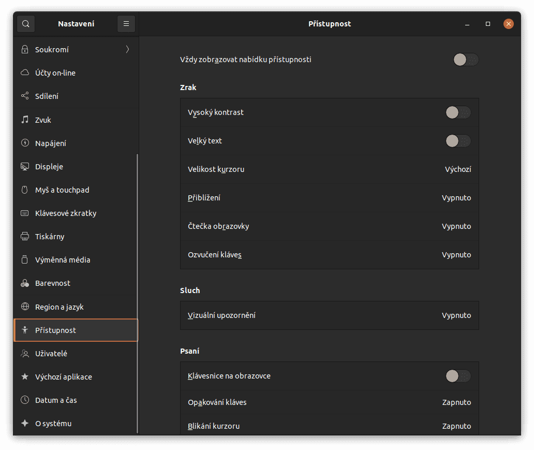Screen dimensions: 534x450
Task: Open the hamburger menu button
Action: click(x=126, y=24)
